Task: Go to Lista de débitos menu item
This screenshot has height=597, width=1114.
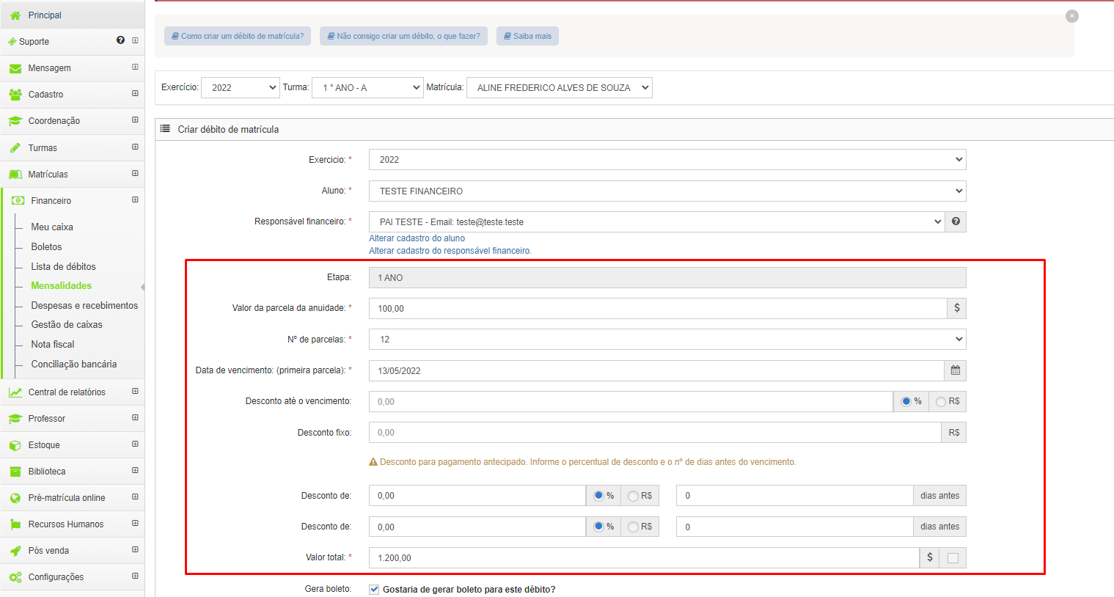Action: [63, 267]
